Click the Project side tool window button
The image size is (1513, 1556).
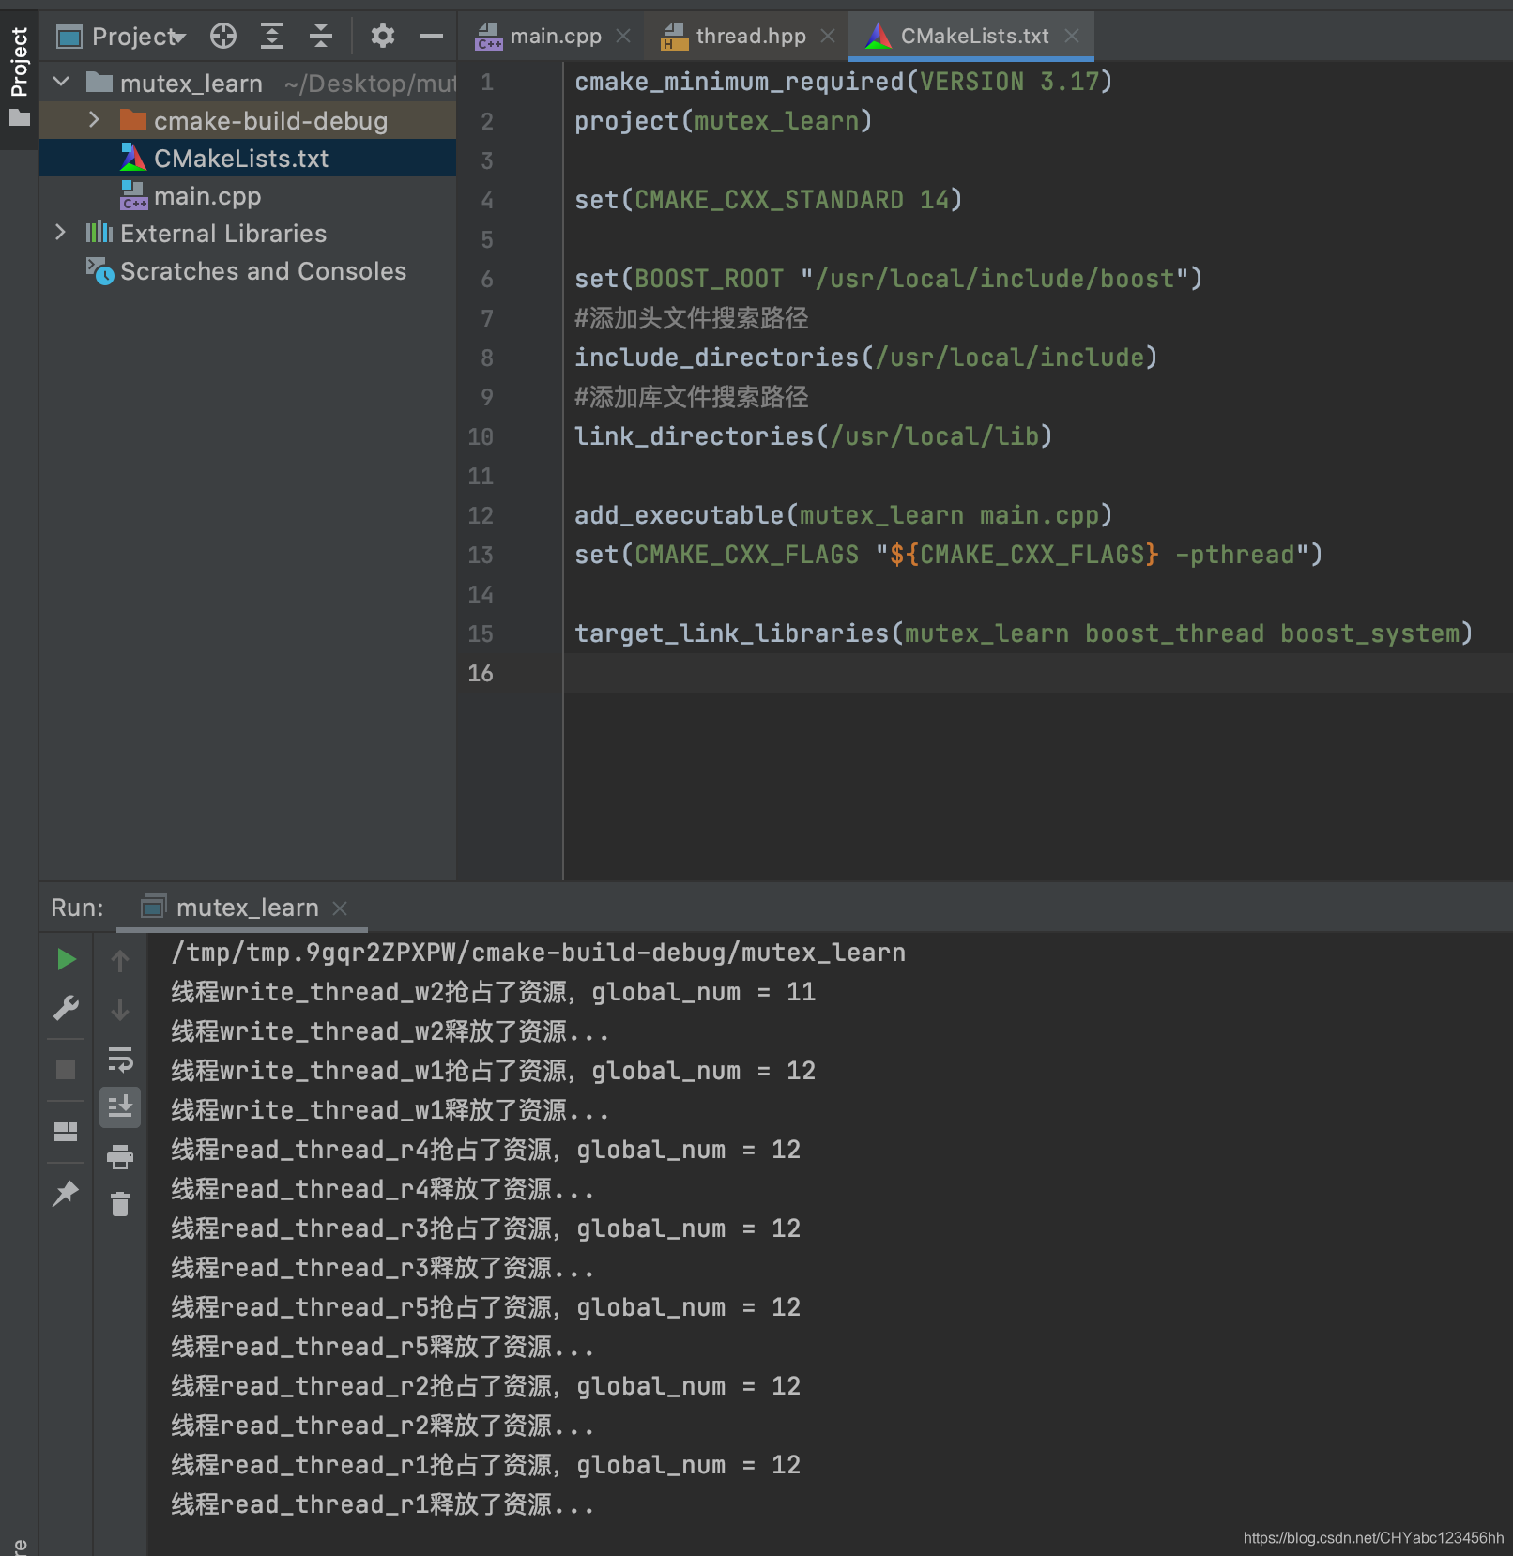(19, 76)
